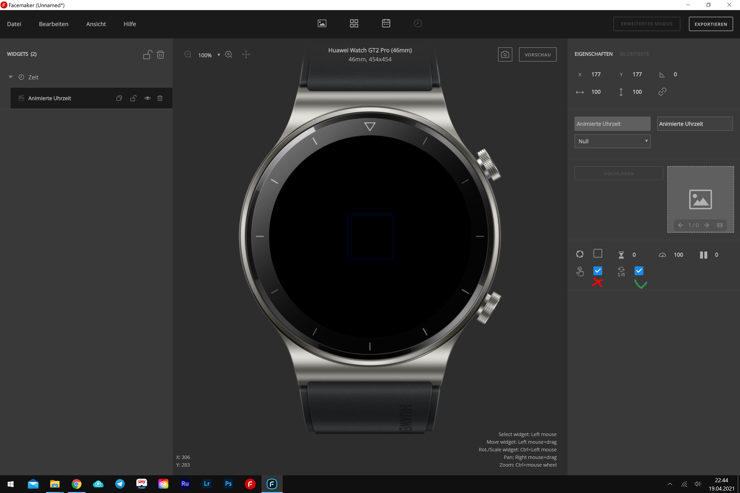Open Lightroom from the taskbar
This screenshot has width=740, height=493.
click(x=207, y=484)
